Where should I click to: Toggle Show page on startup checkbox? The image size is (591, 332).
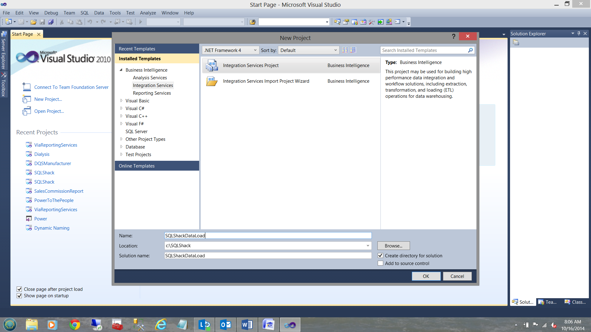(x=19, y=296)
